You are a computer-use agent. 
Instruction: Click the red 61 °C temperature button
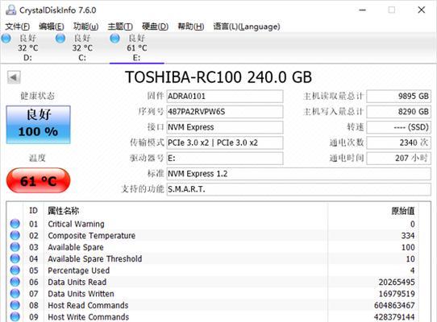pyautogui.click(x=38, y=180)
